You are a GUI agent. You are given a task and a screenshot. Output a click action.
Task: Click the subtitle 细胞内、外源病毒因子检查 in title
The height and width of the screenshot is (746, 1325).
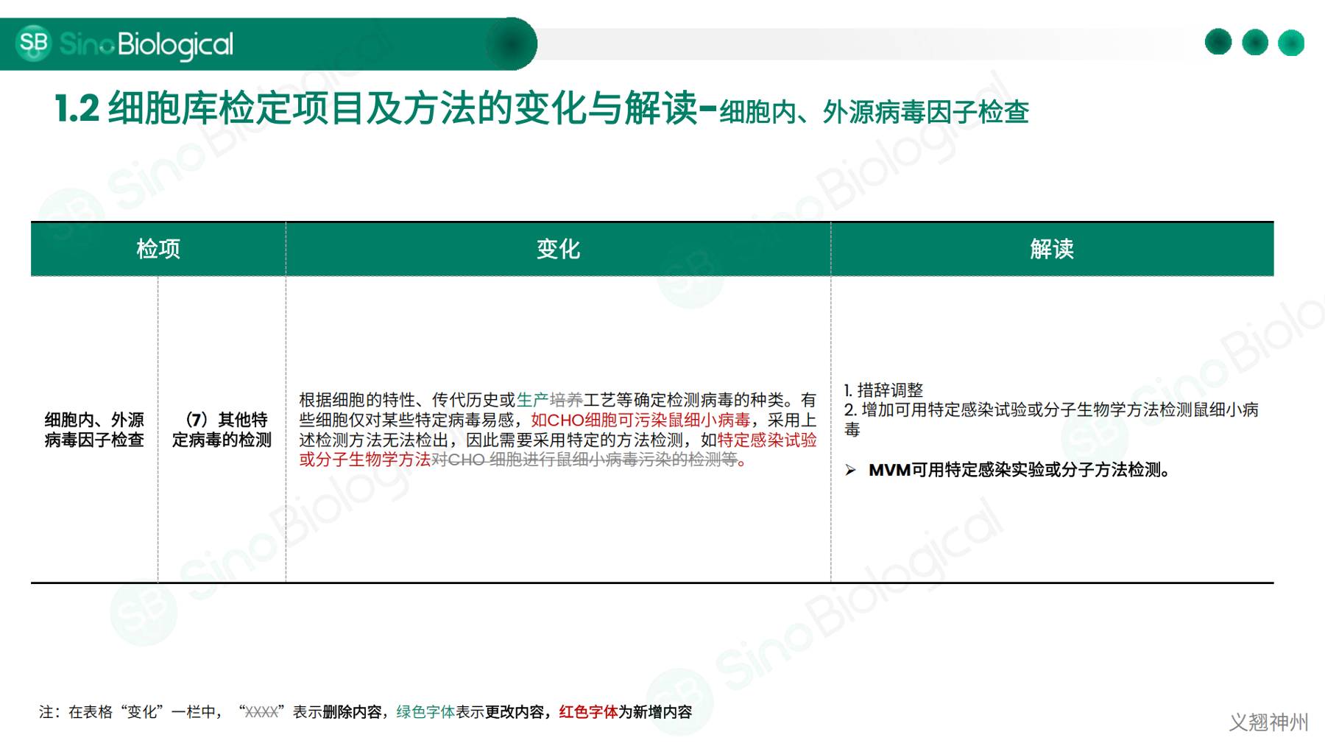(874, 112)
